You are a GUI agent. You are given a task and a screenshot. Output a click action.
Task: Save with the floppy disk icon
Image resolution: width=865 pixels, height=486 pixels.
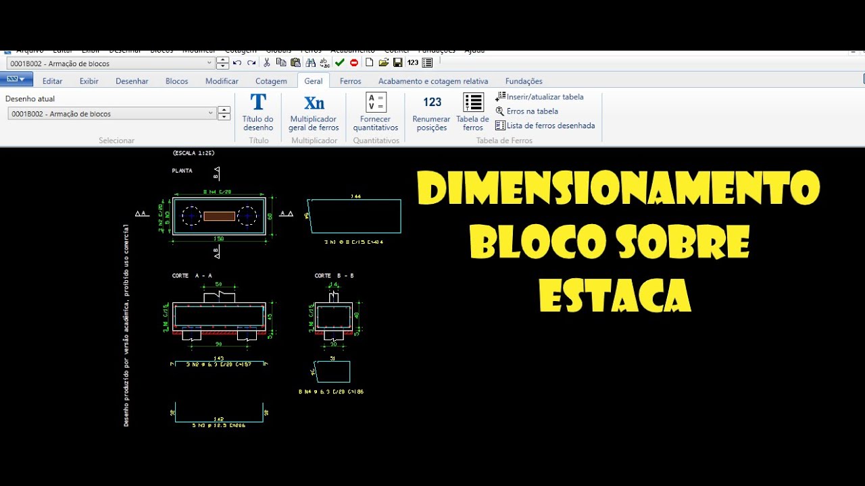(x=397, y=63)
